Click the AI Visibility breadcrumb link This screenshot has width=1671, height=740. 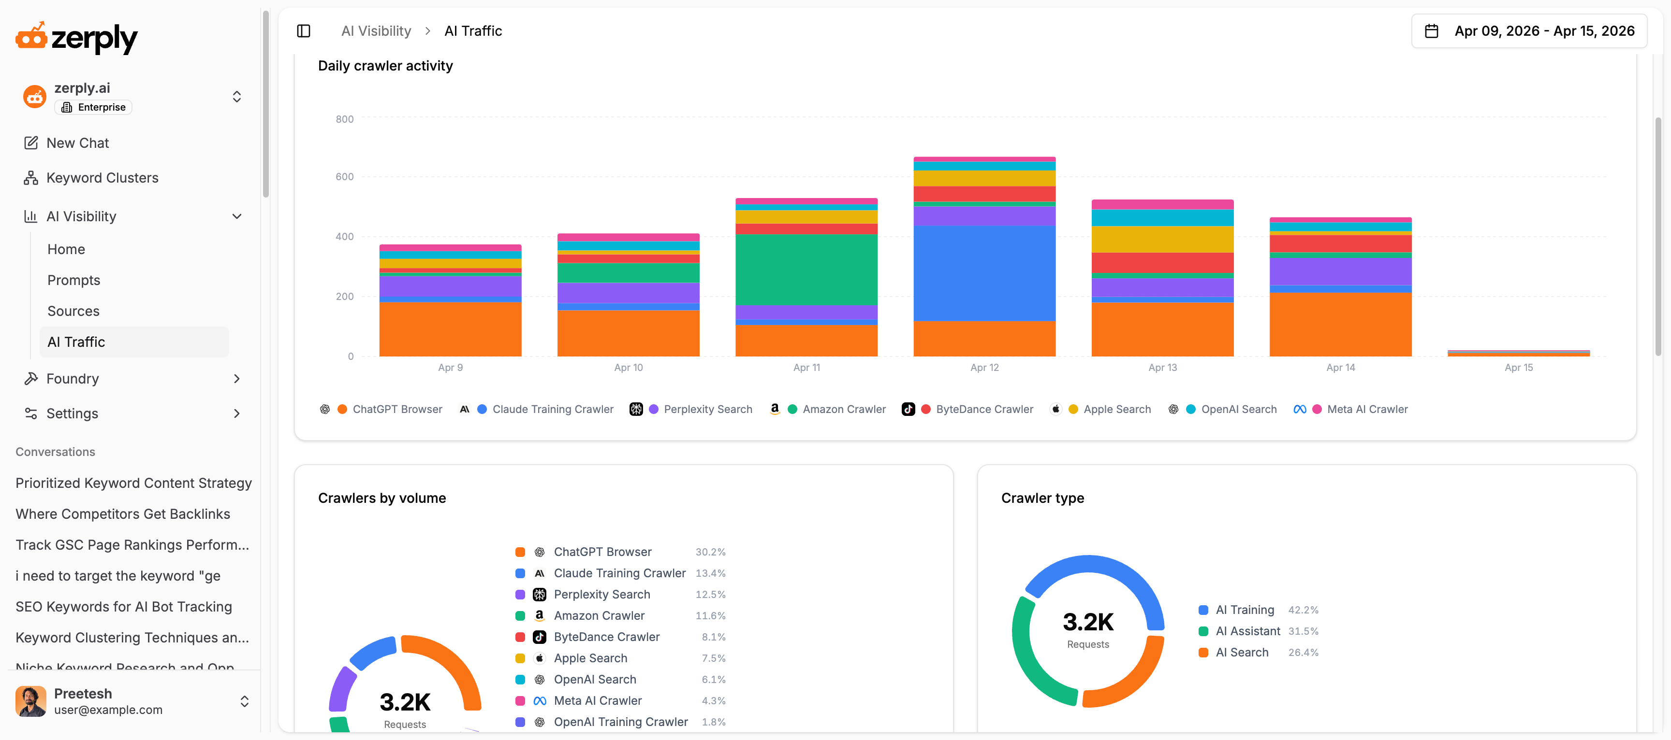pyautogui.click(x=376, y=31)
